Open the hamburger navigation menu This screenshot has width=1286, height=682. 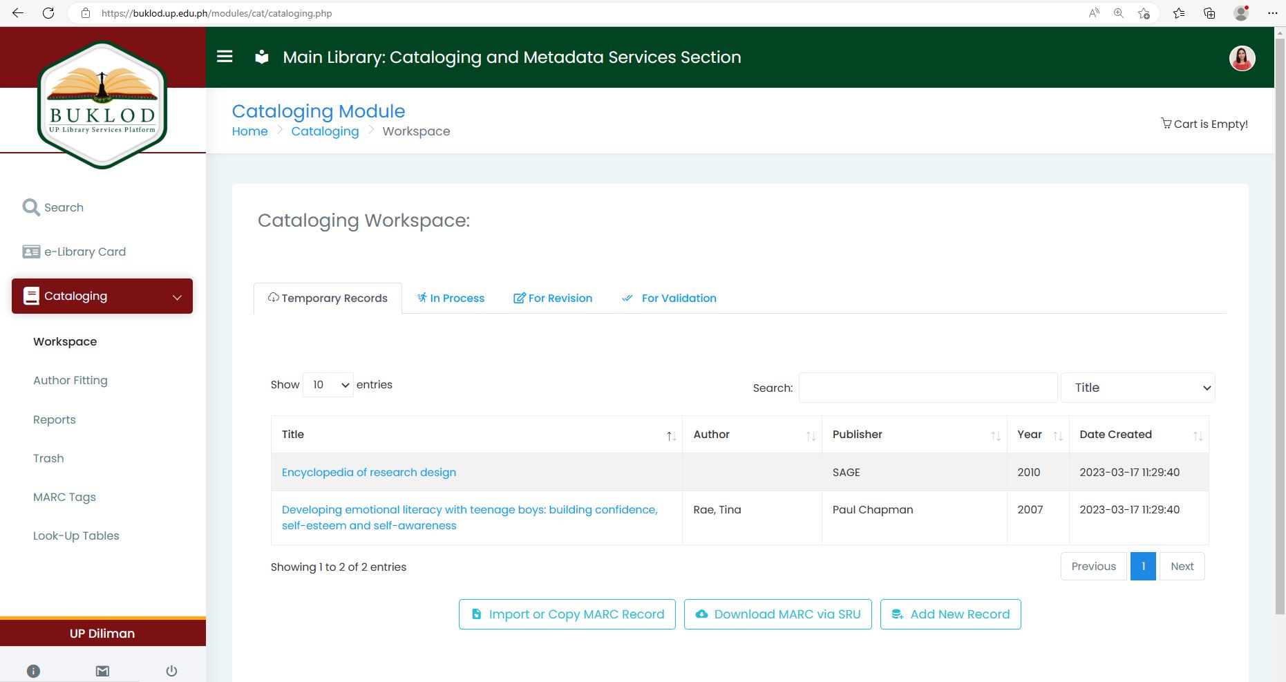pos(225,57)
